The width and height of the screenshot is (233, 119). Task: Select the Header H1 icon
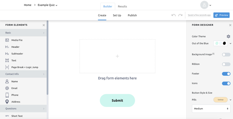(7, 47)
